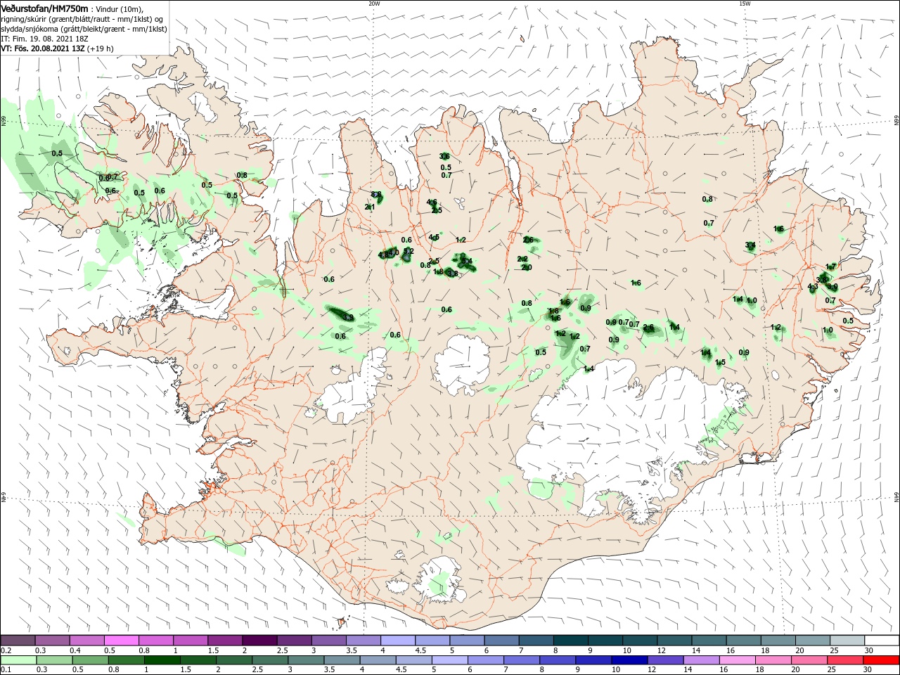Pick the grey-green swatch starting at 3 in the rain legend

pos(306,660)
